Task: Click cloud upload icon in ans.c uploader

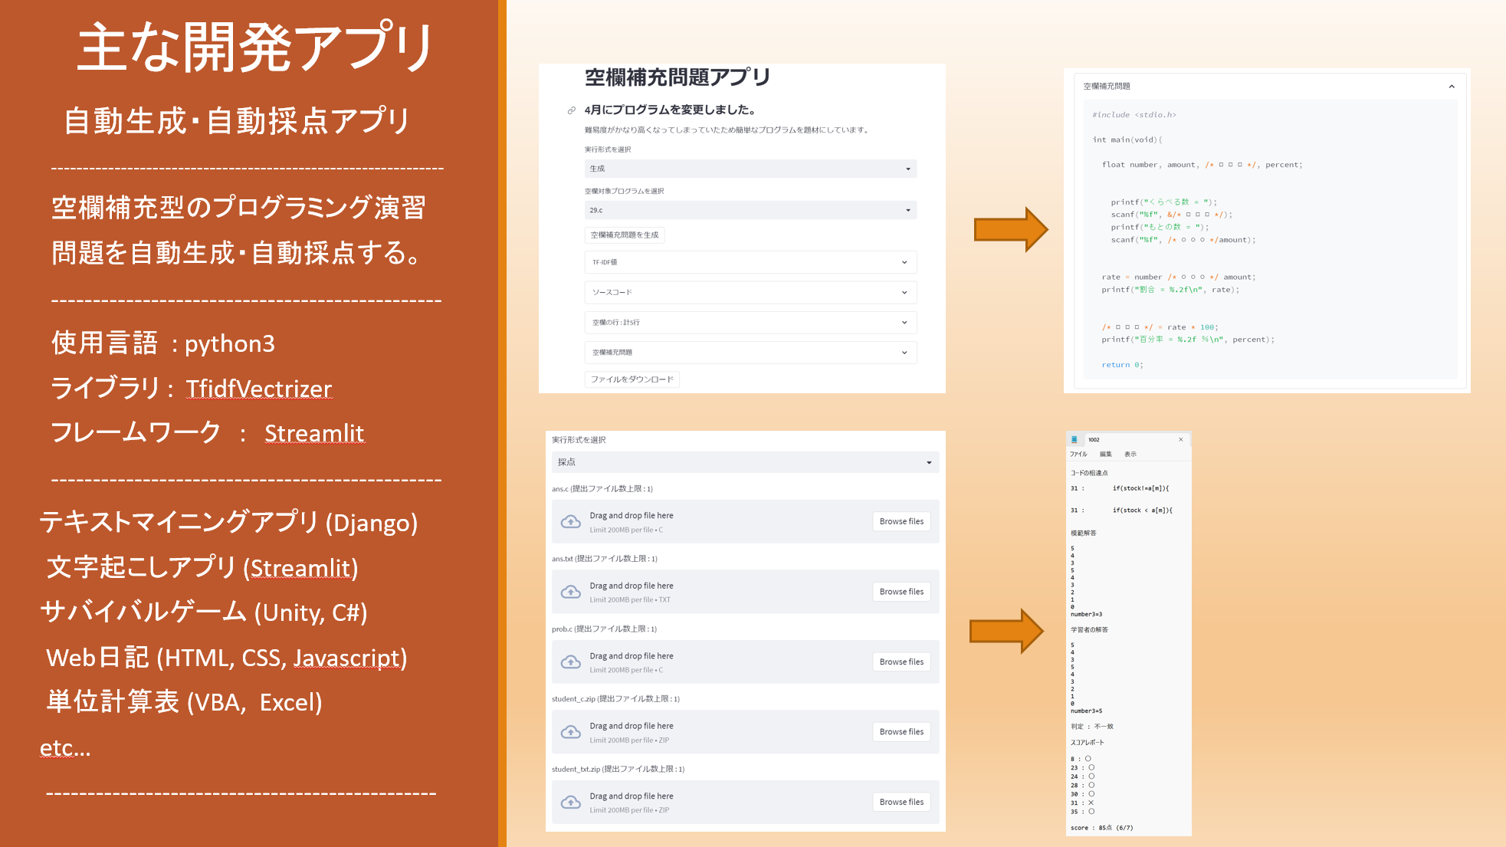Action: [571, 522]
